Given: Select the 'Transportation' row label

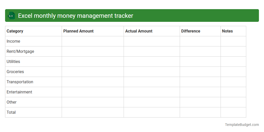Looking at the screenshot, I should 20,82.
